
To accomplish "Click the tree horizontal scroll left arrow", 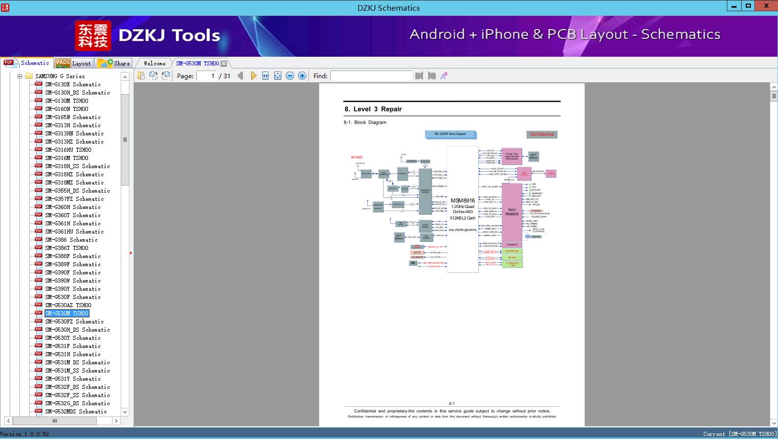I will (8, 421).
